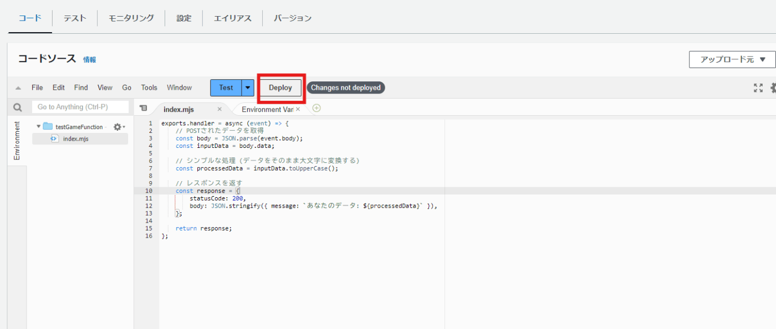
Task: Click the search magnifier icon in sidebar
Action: click(18, 107)
